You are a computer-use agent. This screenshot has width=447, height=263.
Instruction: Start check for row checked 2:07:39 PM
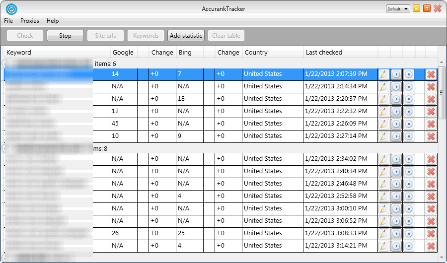click(x=396, y=74)
